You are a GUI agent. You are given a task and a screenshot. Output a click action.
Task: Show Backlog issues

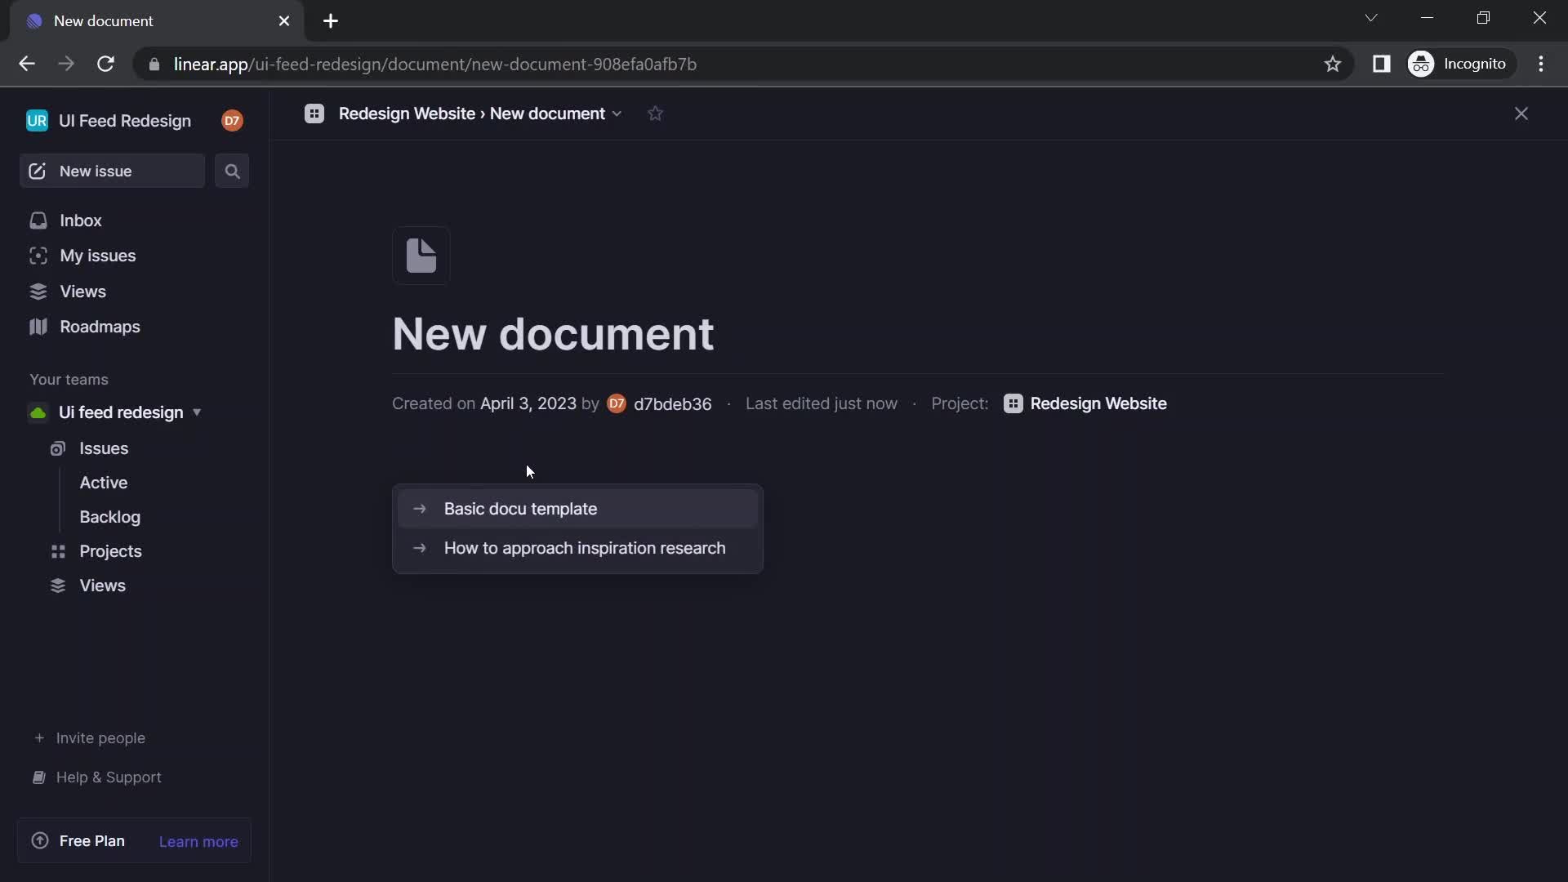[x=110, y=517]
